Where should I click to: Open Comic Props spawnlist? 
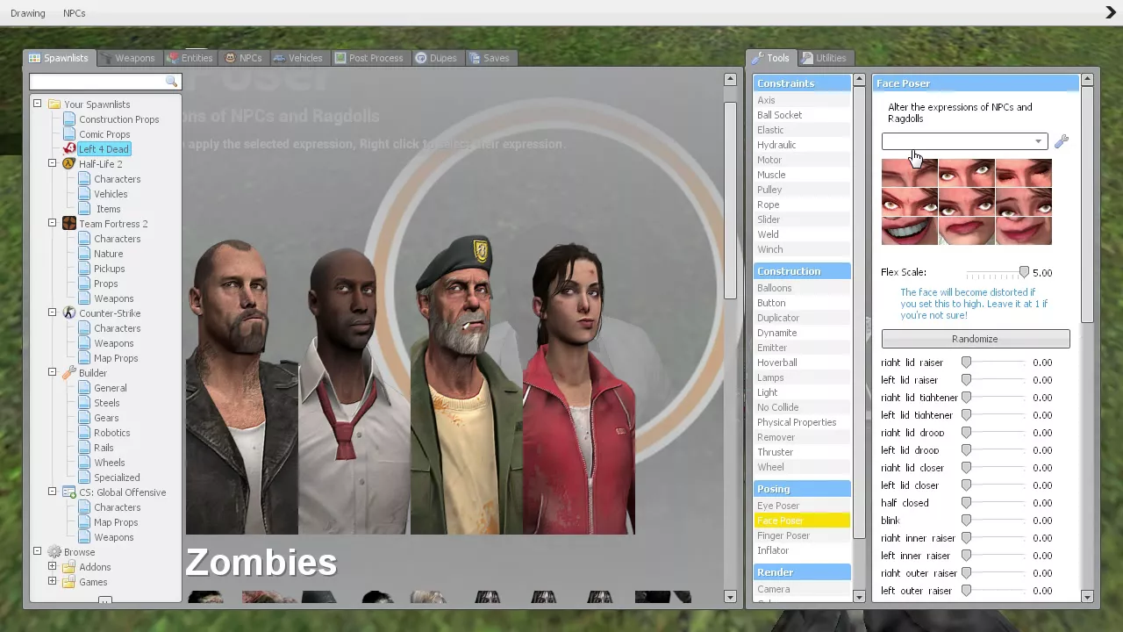(104, 134)
